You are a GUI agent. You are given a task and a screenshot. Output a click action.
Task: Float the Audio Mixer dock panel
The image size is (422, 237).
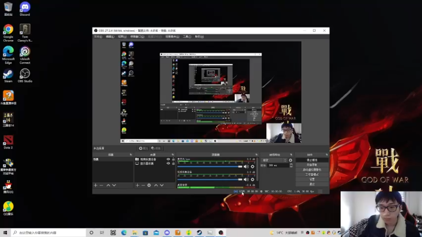click(x=256, y=155)
